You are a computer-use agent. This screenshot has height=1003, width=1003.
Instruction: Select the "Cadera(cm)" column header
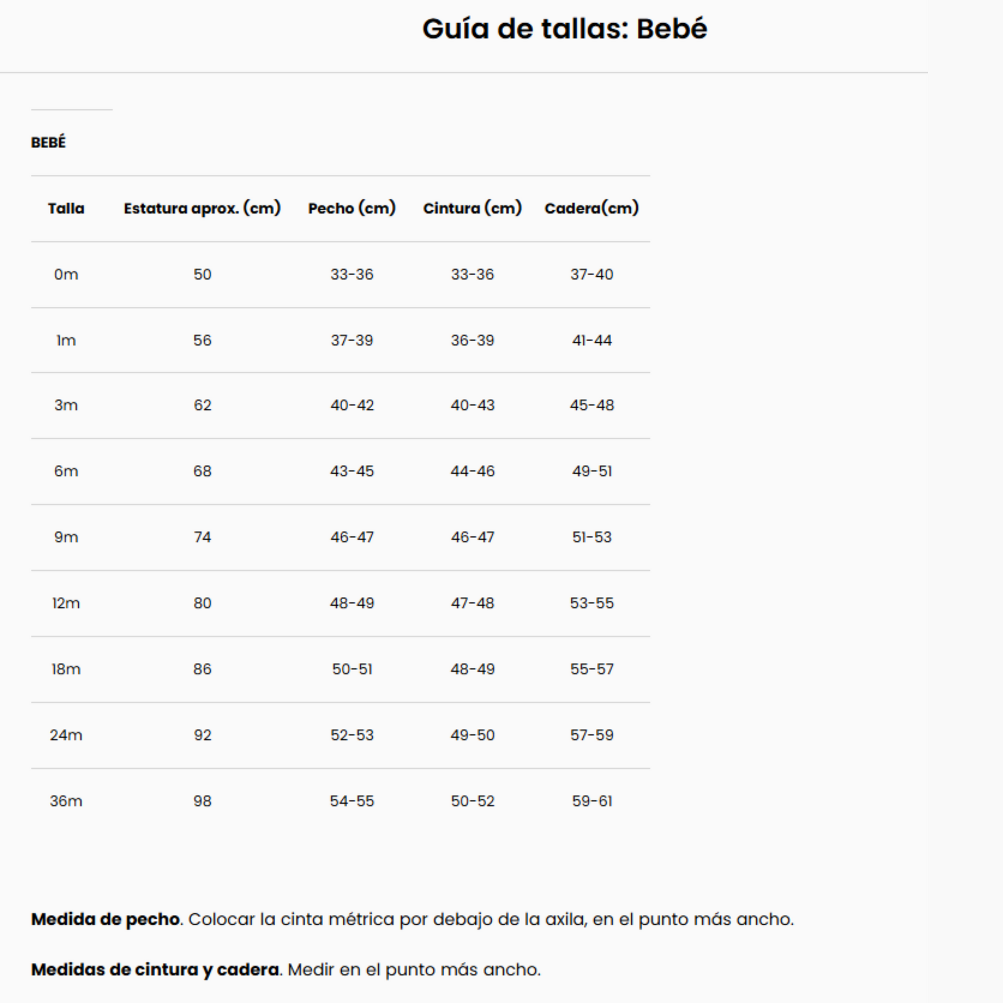pos(591,208)
